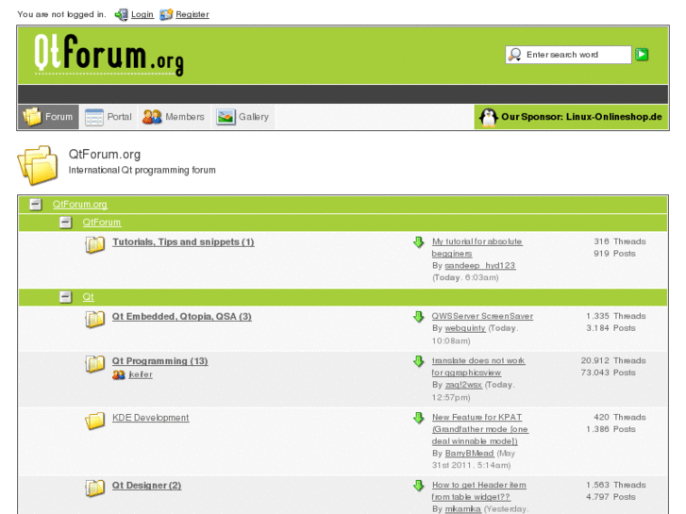This screenshot has width=686, height=514.
Task: View webquinty user profile
Action: [465, 328]
